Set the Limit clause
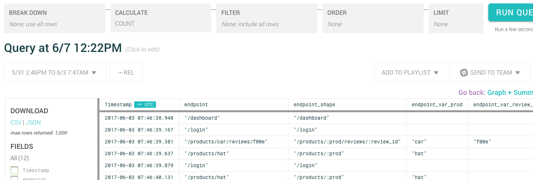Viewport: 533px width, 180px height. 456,18
